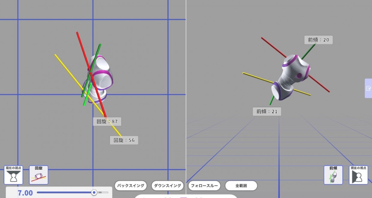Screen dimensions: 372x198
Task: Select the 前傾 forward-tilt view icon
Action: (333, 175)
